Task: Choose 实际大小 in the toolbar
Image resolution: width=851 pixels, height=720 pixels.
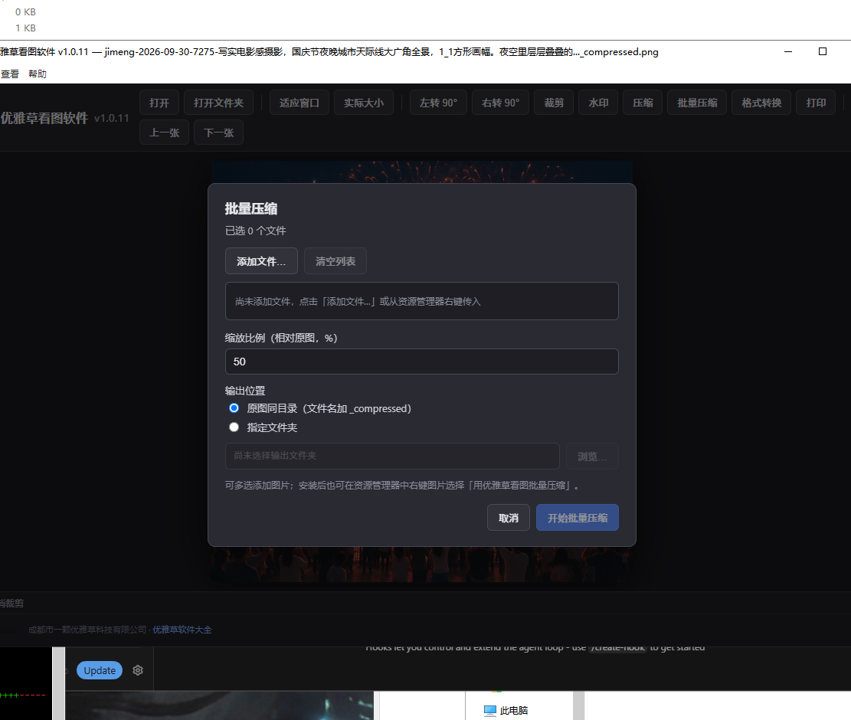Action: click(364, 103)
